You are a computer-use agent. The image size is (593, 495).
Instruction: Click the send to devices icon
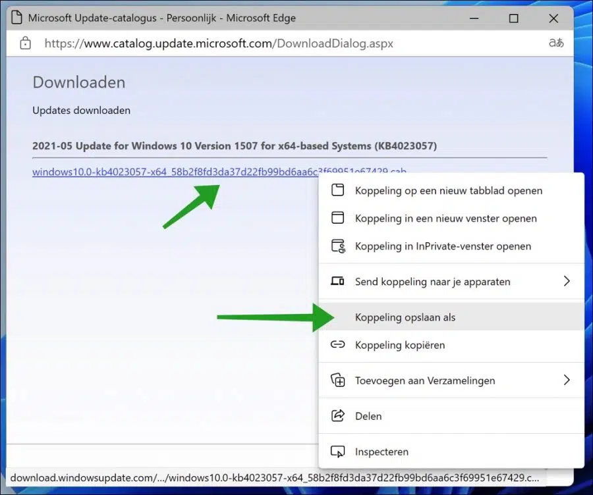[338, 281]
